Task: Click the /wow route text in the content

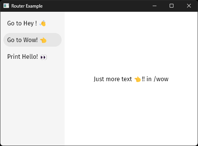Action: (x=161, y=79)
